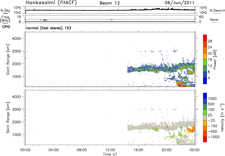Image resolution: width=225 pixels, height=156 pixels.
Task: Click the 2000 tick of the power panel
Action: point(17,64)
